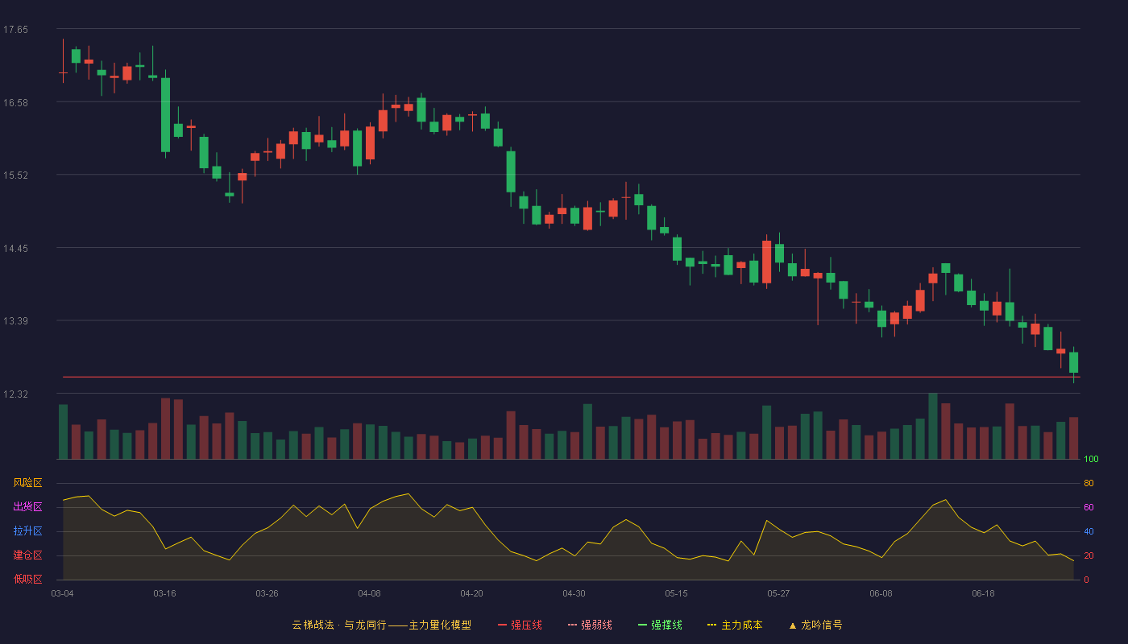
Task: Toggle the 强压线 legend entry
Action: coord(520,625)
